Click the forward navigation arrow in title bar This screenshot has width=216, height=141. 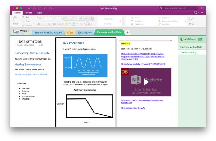tap(40, 8)
